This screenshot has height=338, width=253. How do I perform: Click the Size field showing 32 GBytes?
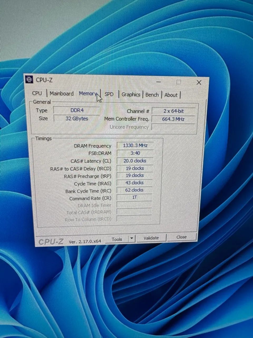coord(77,119)
